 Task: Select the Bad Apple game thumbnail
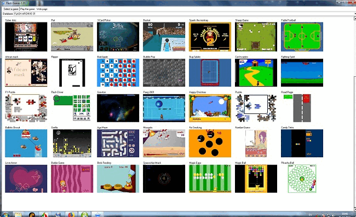(118, 73)
